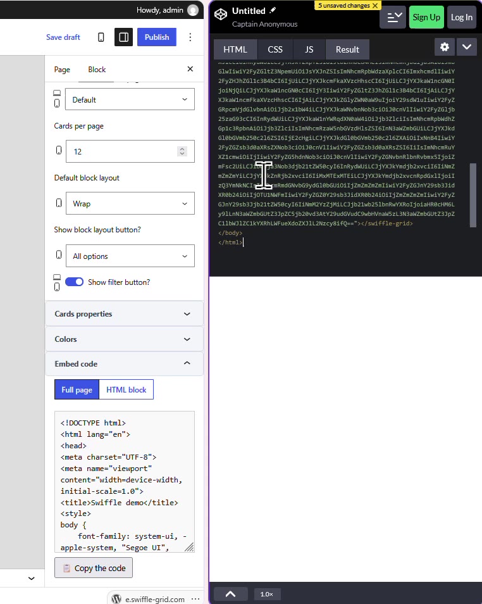The height and width of the screenshot is (604, 482).
Task: Click inside the embed code textarea
Action: (x=125, y=482)
